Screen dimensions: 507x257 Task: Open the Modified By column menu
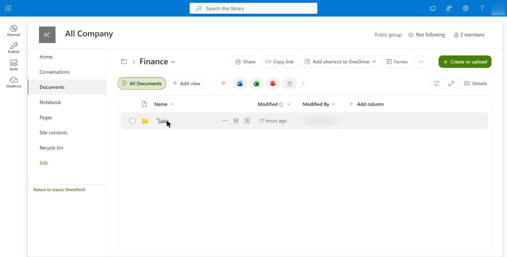319,104
